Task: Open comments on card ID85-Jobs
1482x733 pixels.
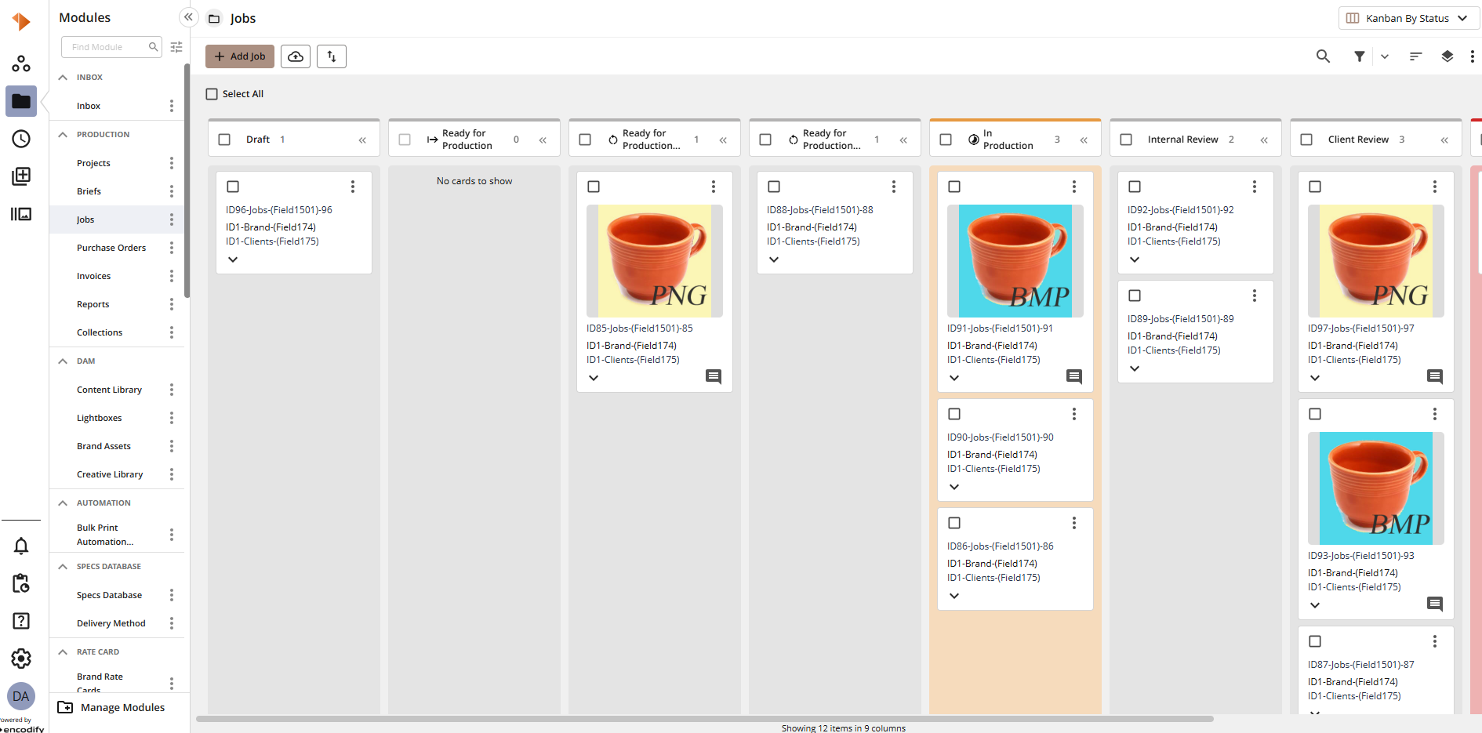Action: pos(714,376)
